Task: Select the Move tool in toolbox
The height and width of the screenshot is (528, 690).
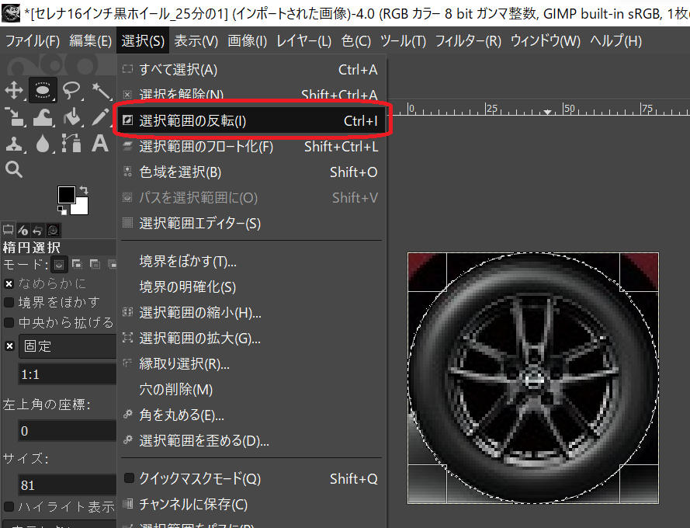Action: (x=14, y=91)
